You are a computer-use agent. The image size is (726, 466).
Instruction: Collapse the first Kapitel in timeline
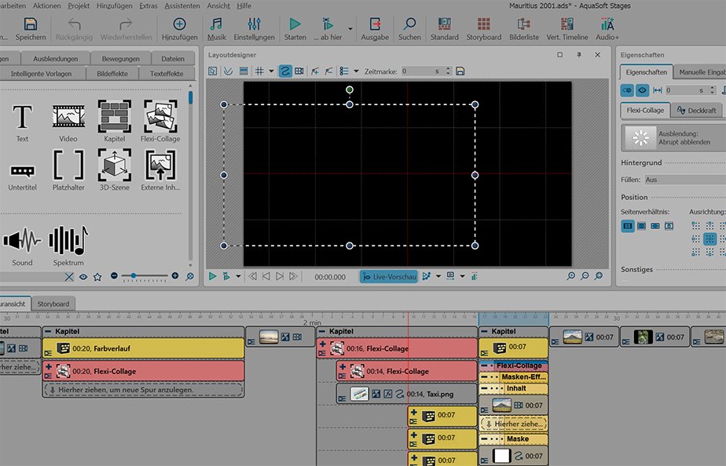49,332
